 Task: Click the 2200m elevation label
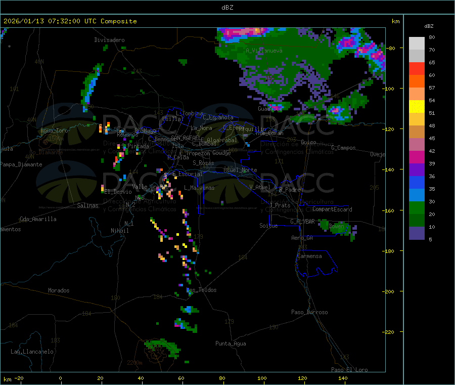pos(134,363)
